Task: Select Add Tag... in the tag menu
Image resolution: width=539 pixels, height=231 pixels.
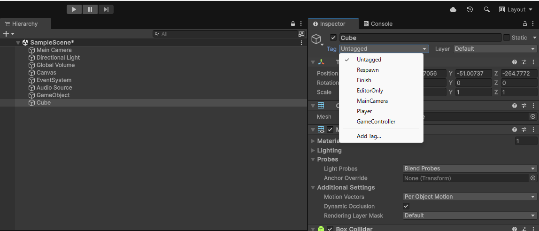Action: coord(369,136)
